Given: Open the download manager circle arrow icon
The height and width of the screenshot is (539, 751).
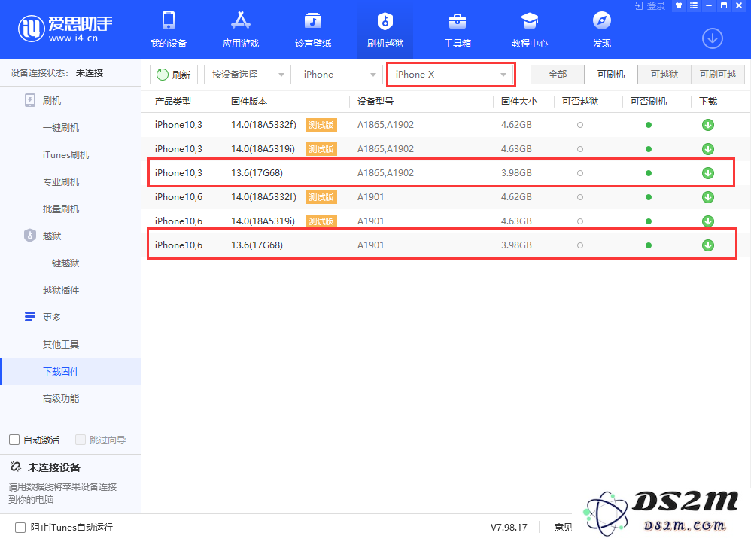Looking at the screenshot, I should pyautogui.click(x=712, y=39).
